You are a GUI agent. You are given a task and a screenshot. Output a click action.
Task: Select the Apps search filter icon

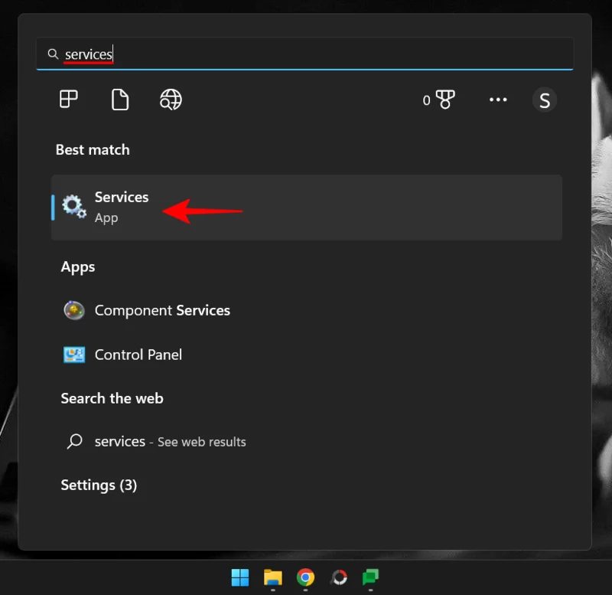tap(67, 100)
